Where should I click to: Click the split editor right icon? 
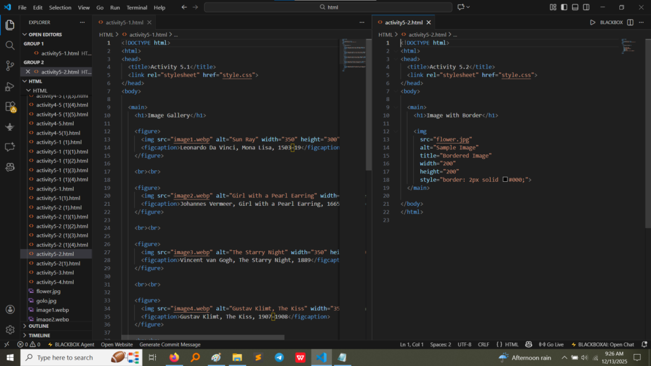630,22
